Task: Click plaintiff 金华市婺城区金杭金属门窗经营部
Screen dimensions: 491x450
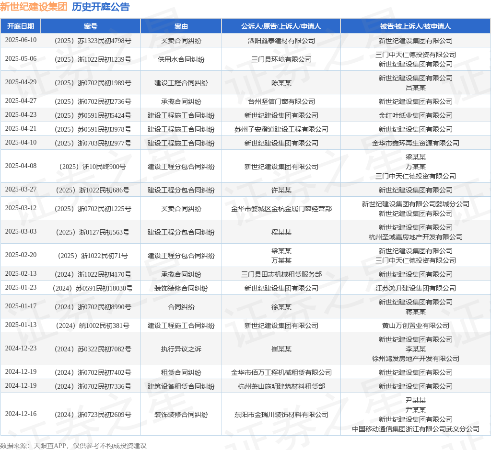Action: [x=281, y=209]
